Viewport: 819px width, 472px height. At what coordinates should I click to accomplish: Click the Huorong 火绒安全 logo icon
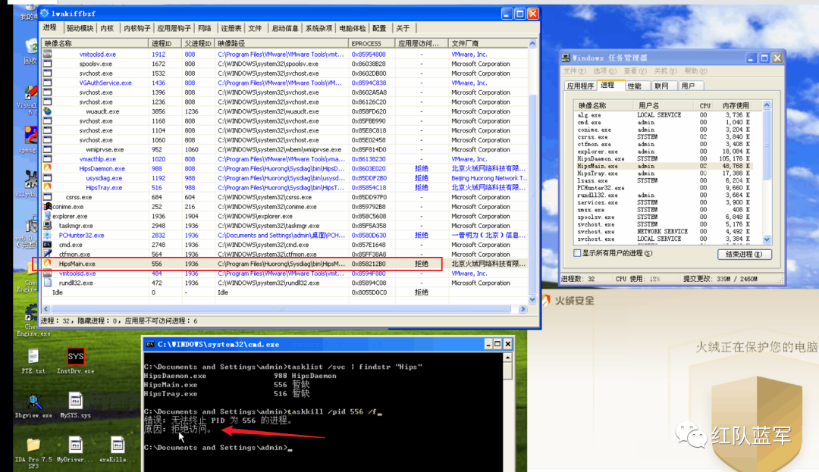546,301
